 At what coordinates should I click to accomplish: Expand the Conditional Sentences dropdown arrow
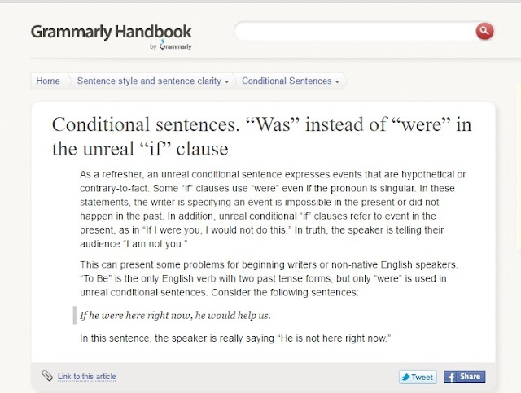pyautogui.click(x=338, y=81)
